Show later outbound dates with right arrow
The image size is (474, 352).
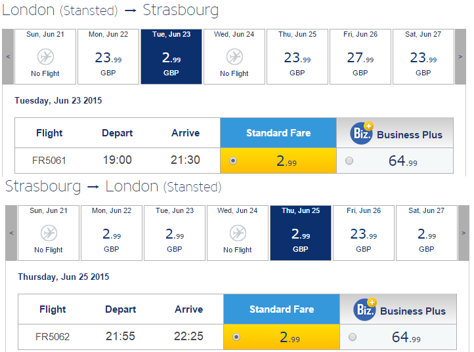460,57
